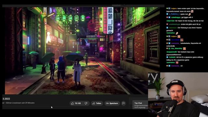This screenshot has width=208, height=117.
Task: Click chat username the_SilentSky
Action: 177,48
